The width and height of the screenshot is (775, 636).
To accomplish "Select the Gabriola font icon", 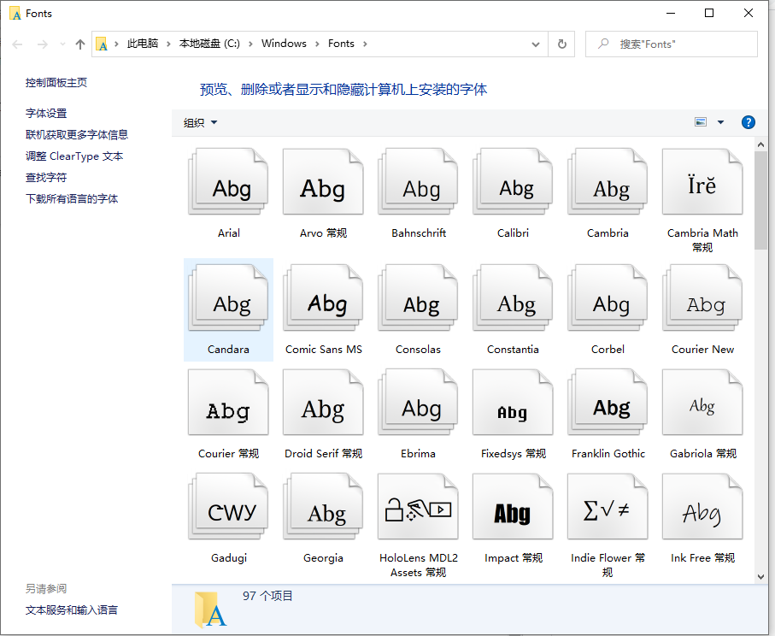I will pyautogui.click(x=702, y=406).
